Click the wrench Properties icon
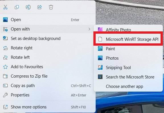164x113 pixels. [x=5, y=95]
